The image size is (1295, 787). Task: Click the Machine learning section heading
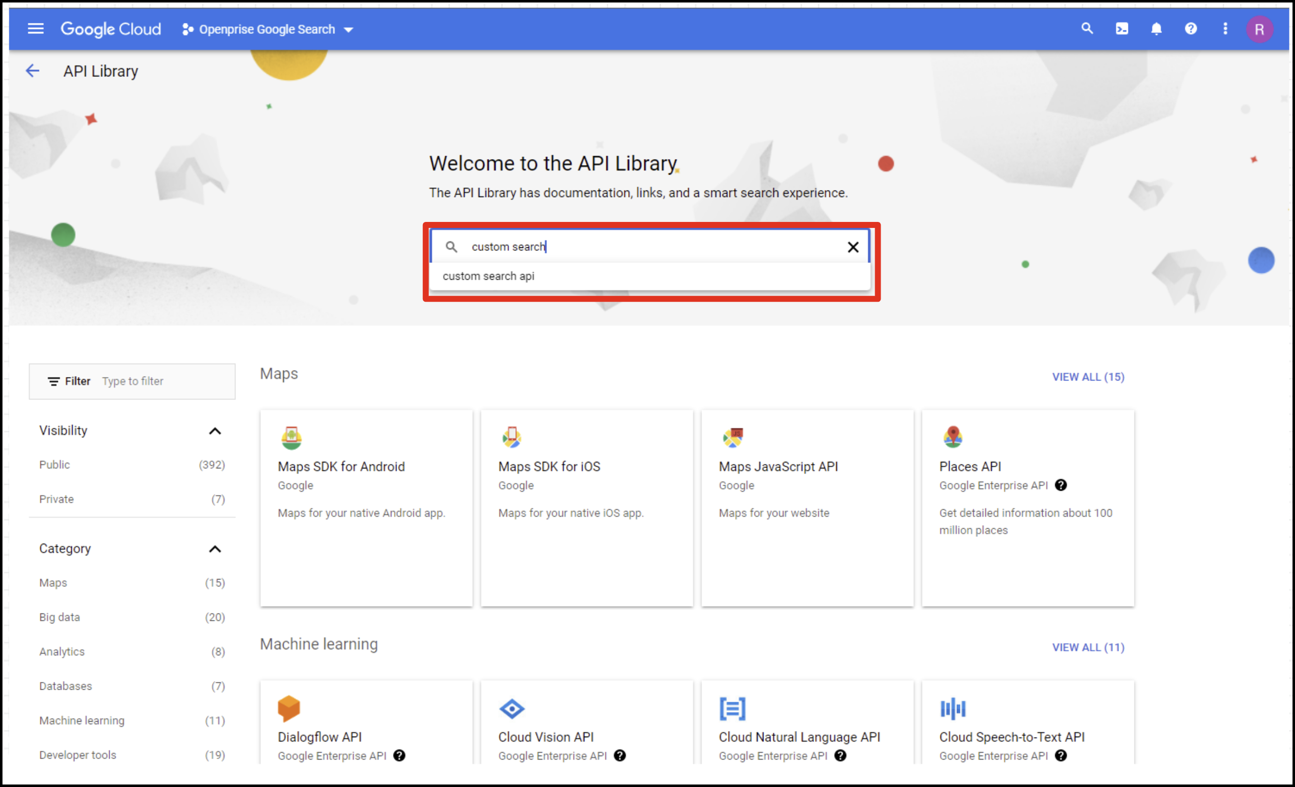coord(319,644)
